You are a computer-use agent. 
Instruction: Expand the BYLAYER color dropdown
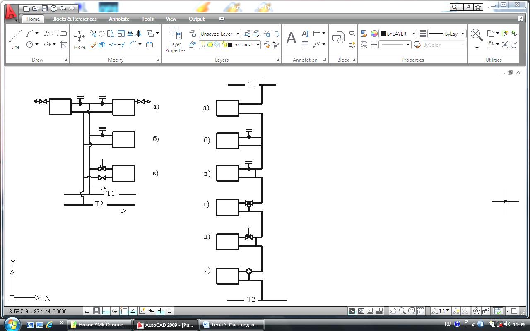[x=413, y=34]
